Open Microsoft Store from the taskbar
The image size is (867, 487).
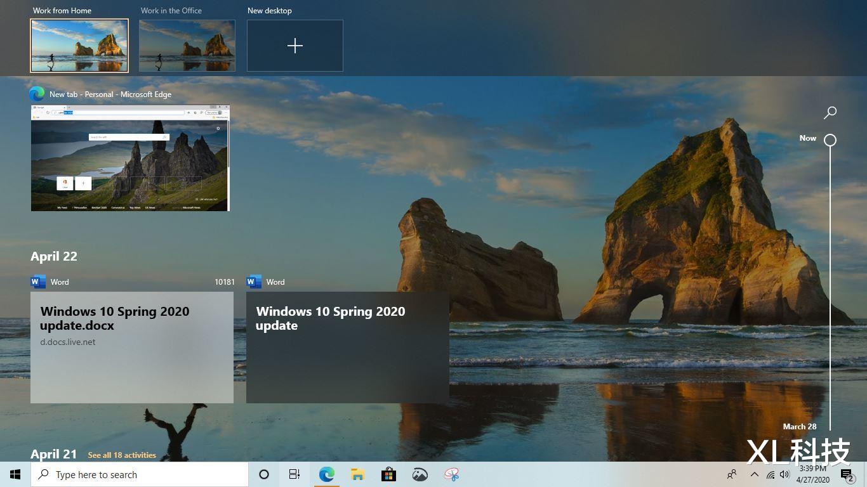click(x=388, y=474)
